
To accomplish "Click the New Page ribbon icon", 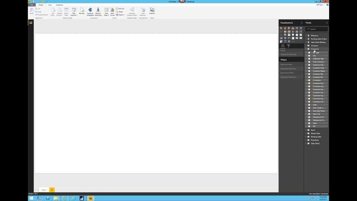I will (107, 12).
